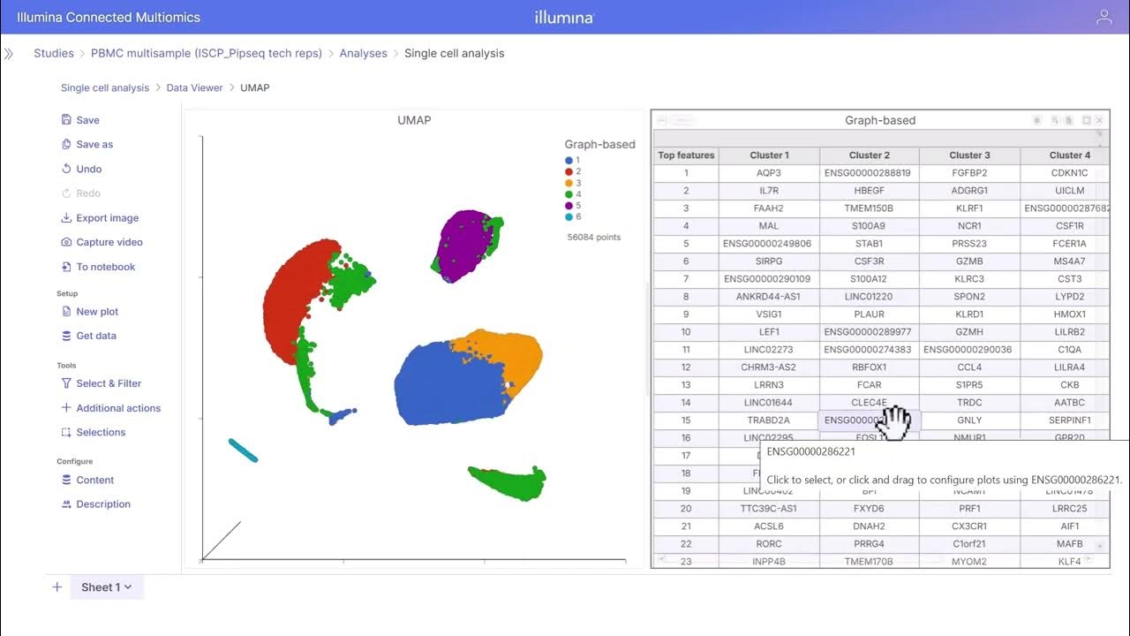Click the red cluster 2 legend swatch

pyautogui.click(x=569, y=171)
